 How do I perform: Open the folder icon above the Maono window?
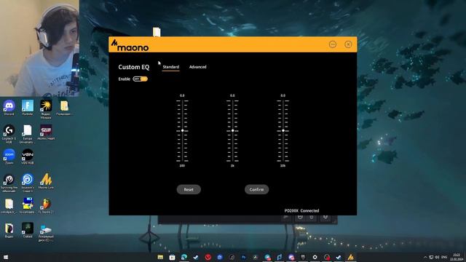point(157,32)
